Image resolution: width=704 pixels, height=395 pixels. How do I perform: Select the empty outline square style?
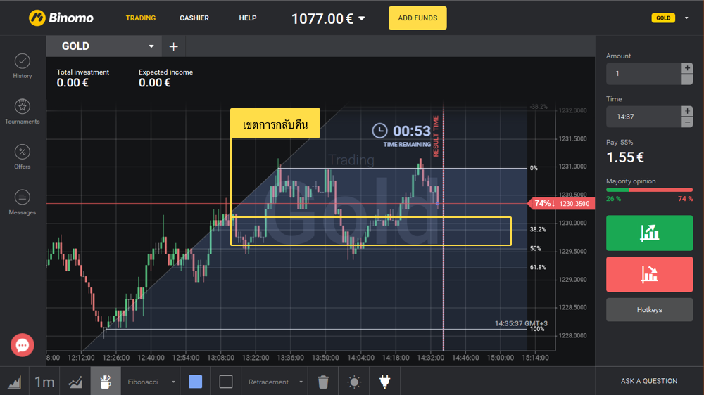226,382
